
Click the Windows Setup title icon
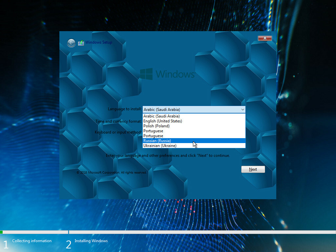(81, 43)
